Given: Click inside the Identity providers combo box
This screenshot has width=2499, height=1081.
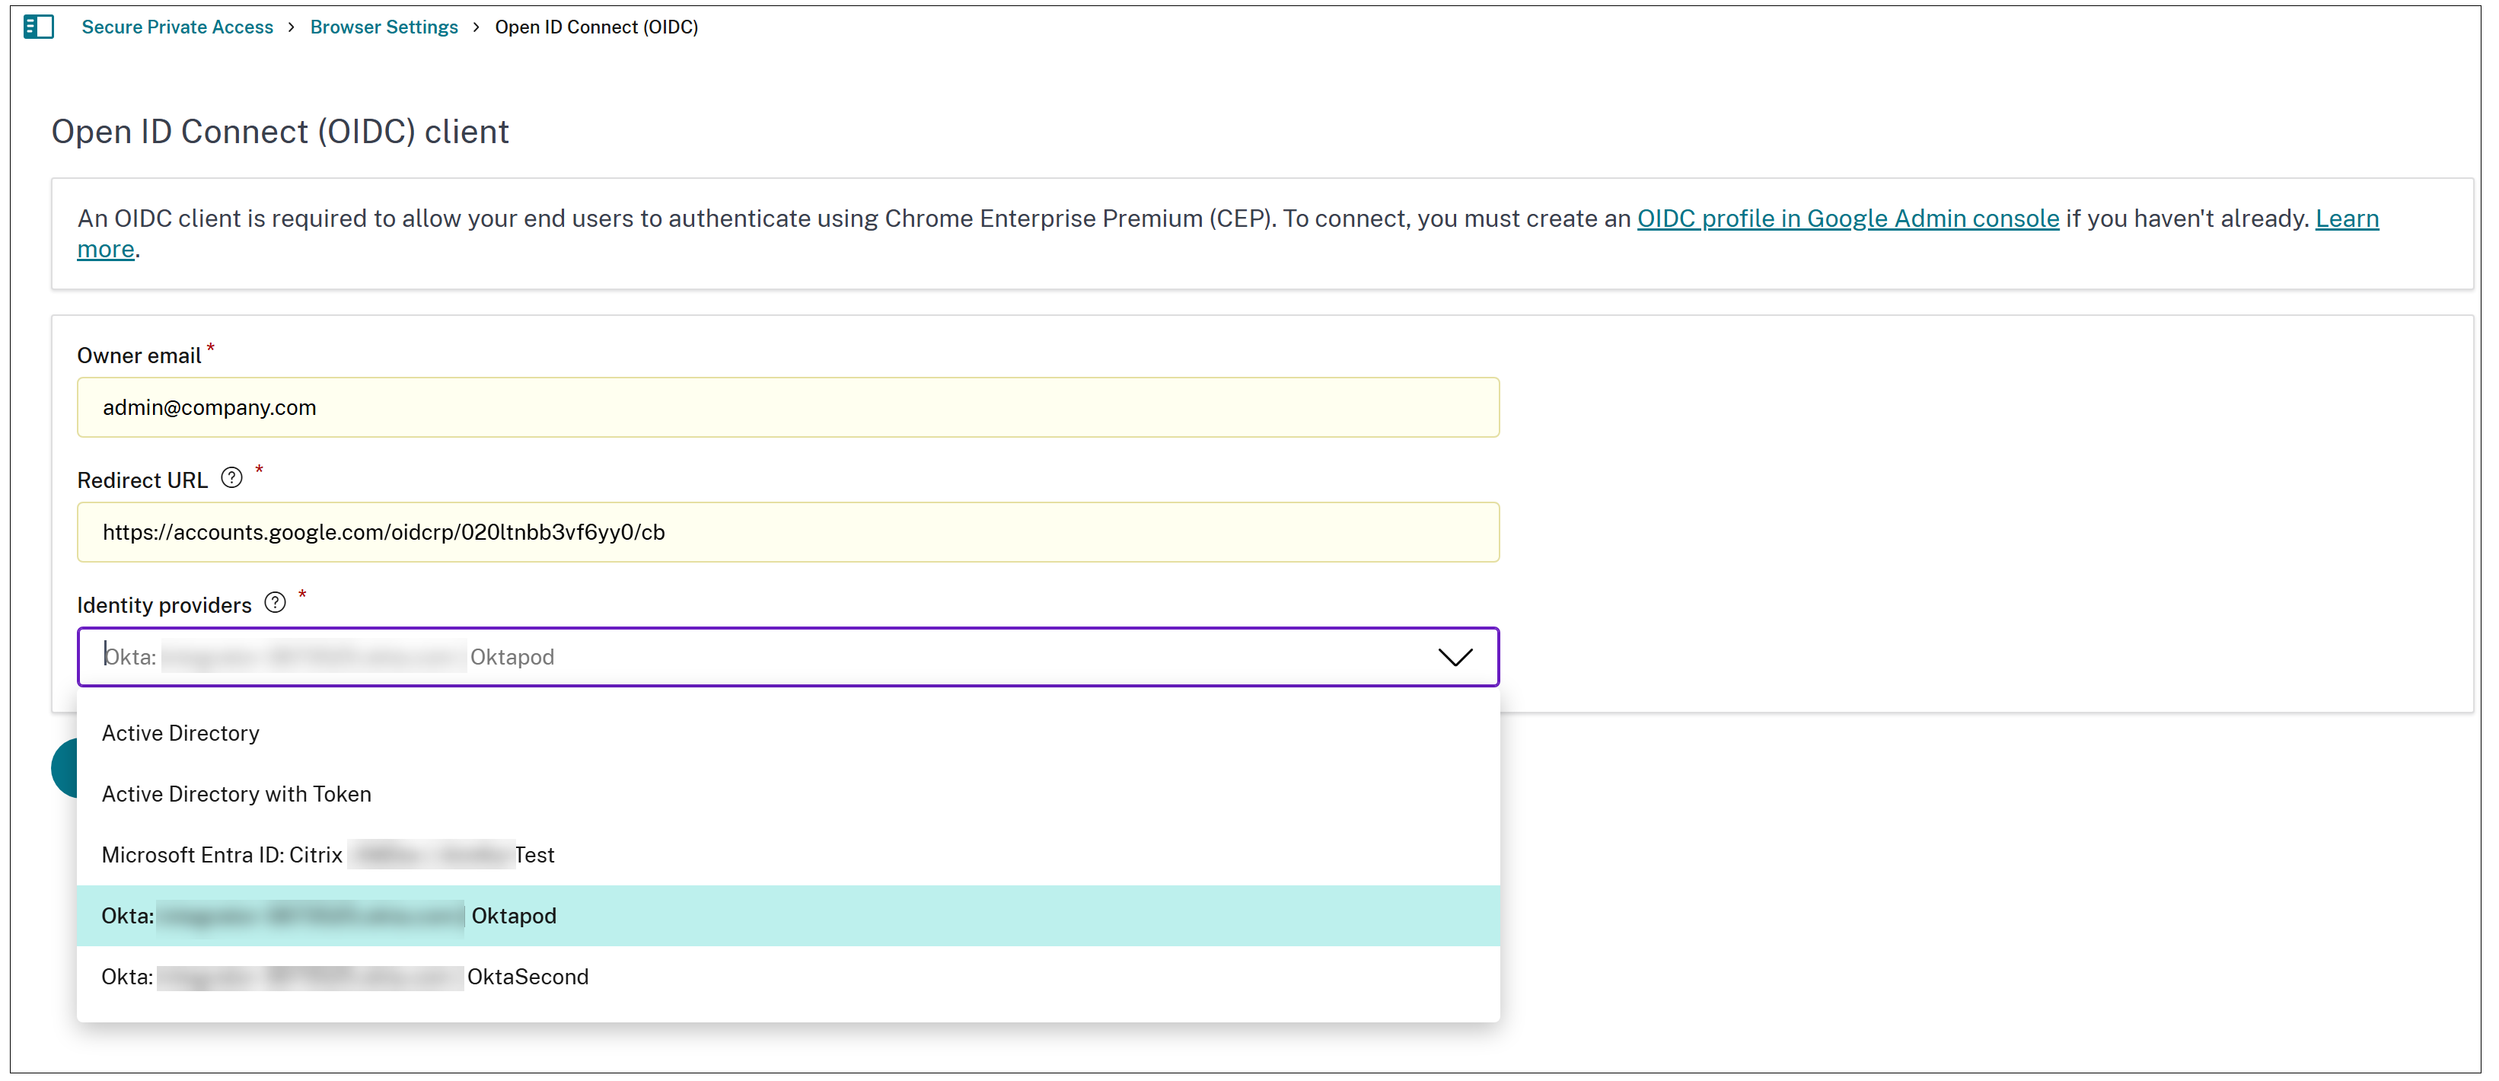Looking at the screenshot, I should coord(788,658).
